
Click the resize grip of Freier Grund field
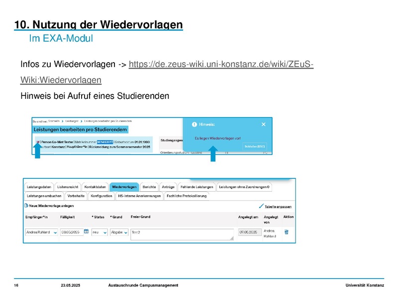click(x=232, y=238)
